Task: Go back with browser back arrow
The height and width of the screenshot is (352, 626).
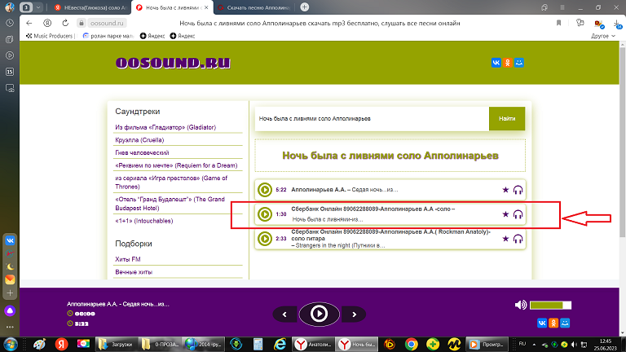Action: (29, 23)
